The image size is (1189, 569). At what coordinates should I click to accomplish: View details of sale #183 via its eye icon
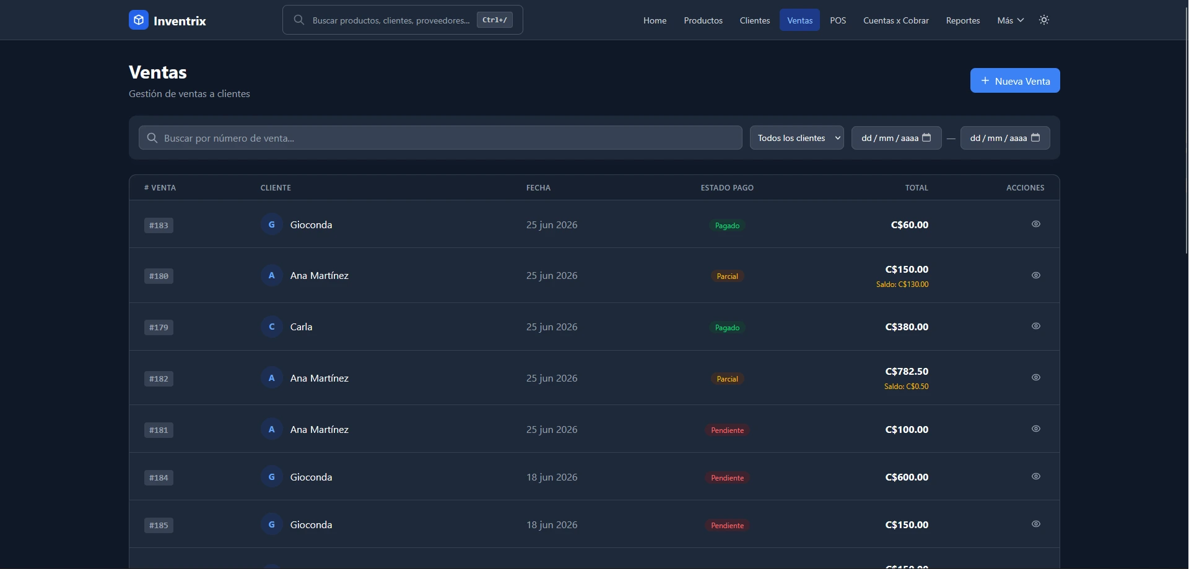(x=1036, y=224)
